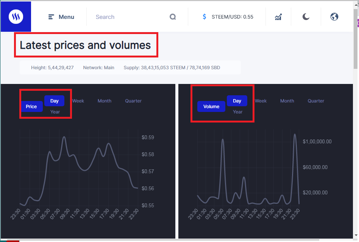Switch the price chart to Month

click(x=105, y=101)
